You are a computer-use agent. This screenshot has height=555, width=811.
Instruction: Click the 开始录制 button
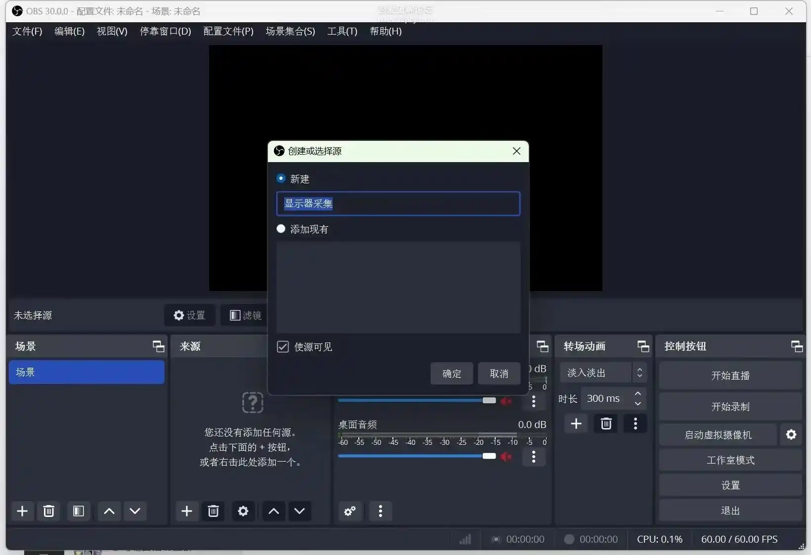click(730, 406)
